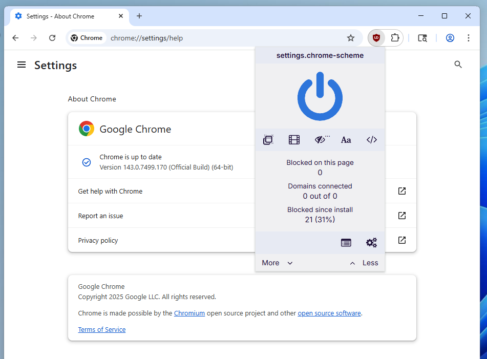The image size is (487, 359).
Task: Open Chrome's three-dot menu
Action: [469, 37]
